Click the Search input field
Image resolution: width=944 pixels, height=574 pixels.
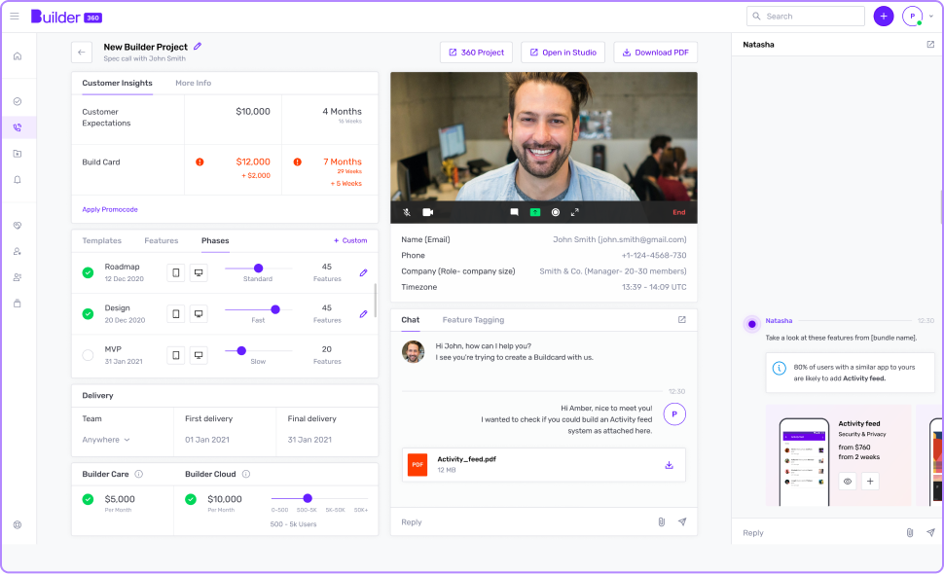pyautogui.click(x=806, y=17)
